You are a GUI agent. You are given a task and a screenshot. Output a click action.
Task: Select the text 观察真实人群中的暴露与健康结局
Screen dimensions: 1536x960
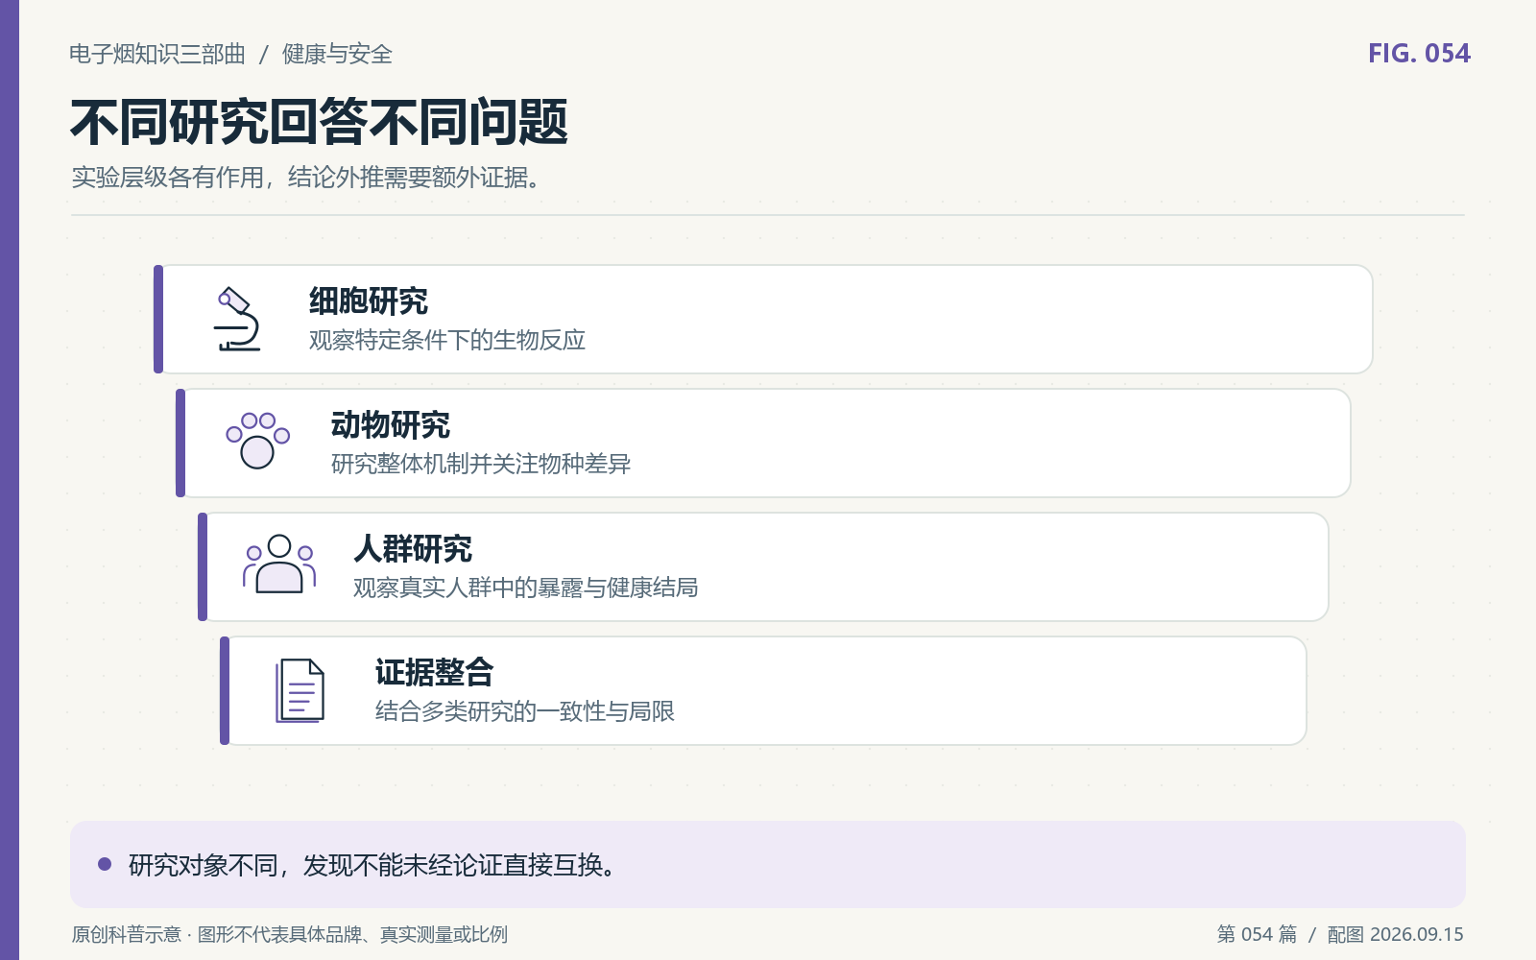(x=526, y=588)
